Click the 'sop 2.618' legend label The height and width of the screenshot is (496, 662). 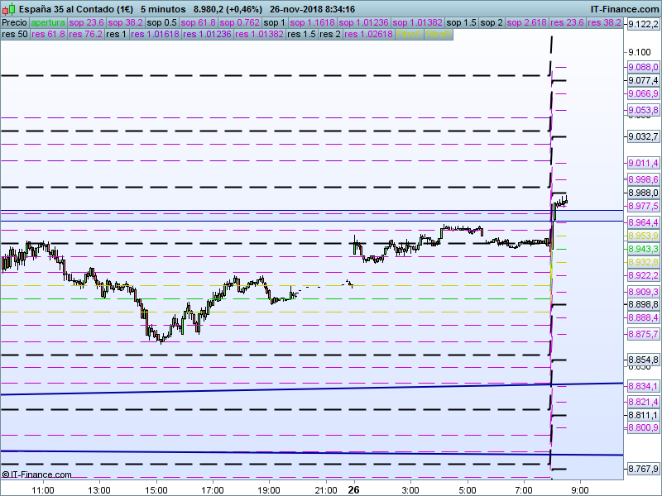pyautogui.click(x=526, y=23)
